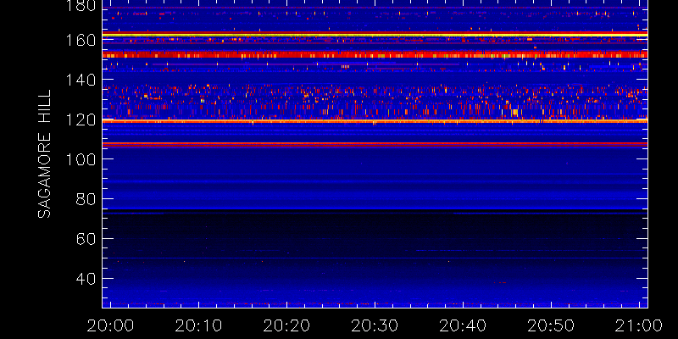The width and height of the screenshot is (678, 339).
Task: Click the 20:10 time axis label
Action: 198,325
